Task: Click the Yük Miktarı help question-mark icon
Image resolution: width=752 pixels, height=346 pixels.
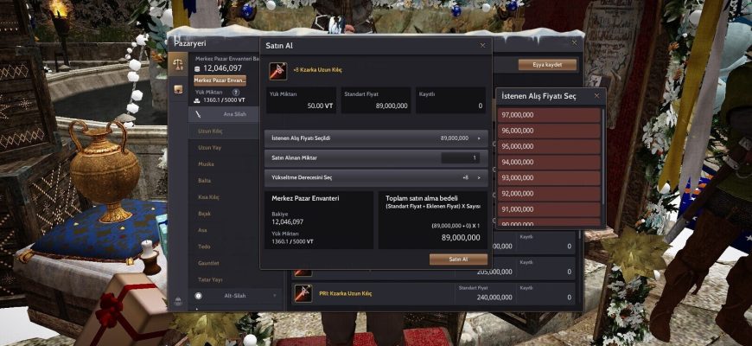Action: point(235,93)
